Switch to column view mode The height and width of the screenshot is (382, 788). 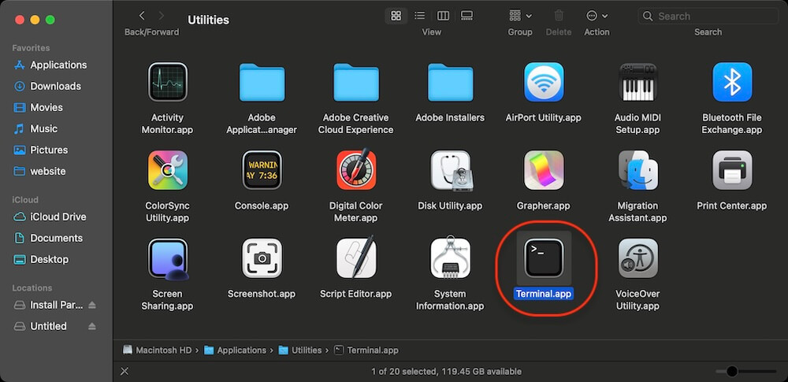[x=443, y=16]
